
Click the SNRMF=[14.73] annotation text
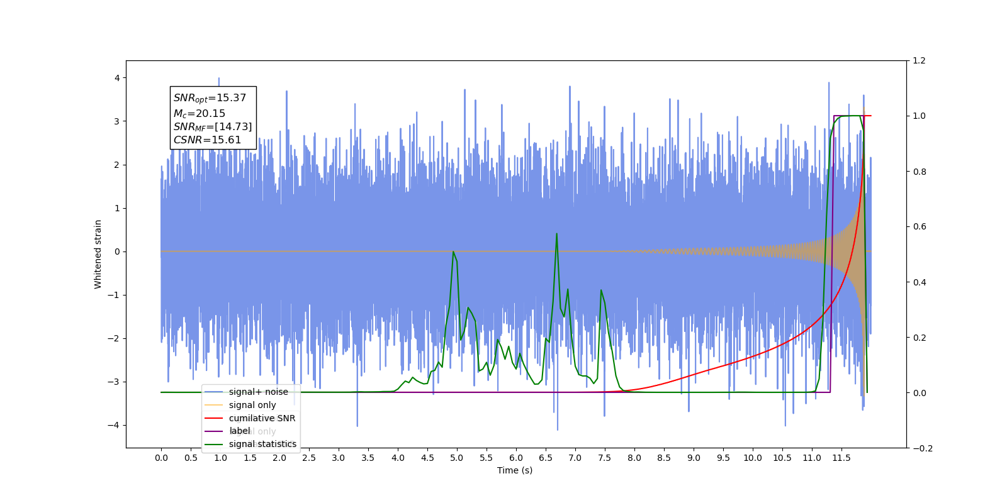pos(213,127)
